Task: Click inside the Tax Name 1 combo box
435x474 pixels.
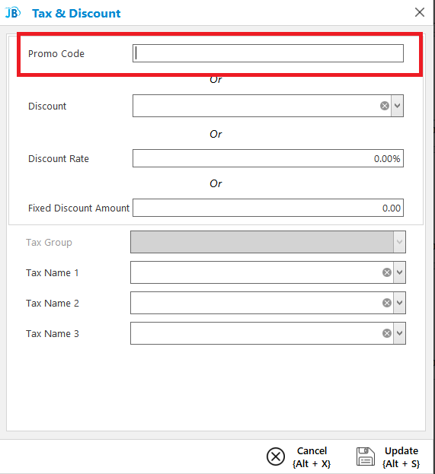Action: click(256, 272)
